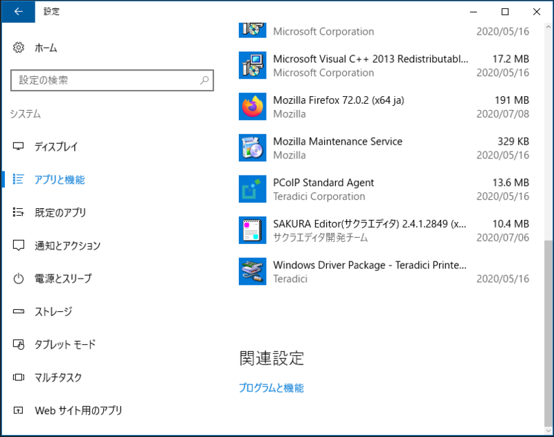The width and height of the screenshot is (554, 437).
Task: Click the SAKURA Editor app icon
Action: (252, 230)
